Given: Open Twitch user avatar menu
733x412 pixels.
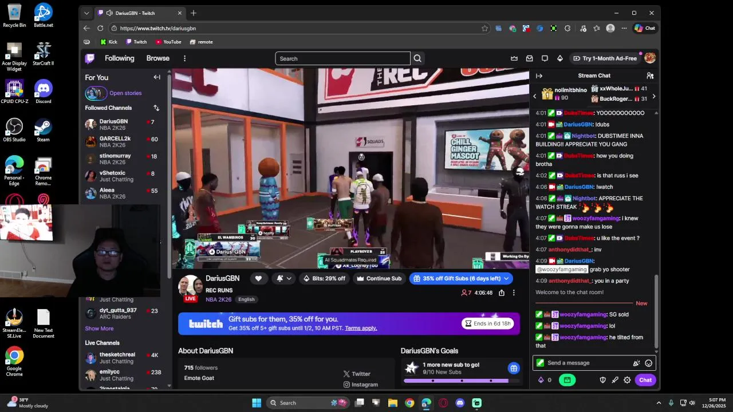Looking at the screenshot, I should [x=650, y=58].
